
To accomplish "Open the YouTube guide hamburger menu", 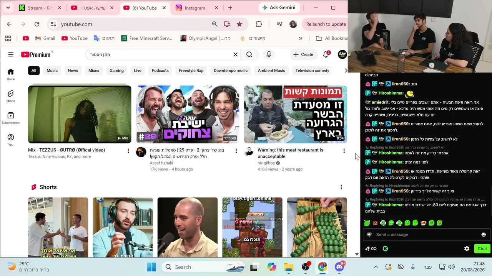I will pos(11,54).
